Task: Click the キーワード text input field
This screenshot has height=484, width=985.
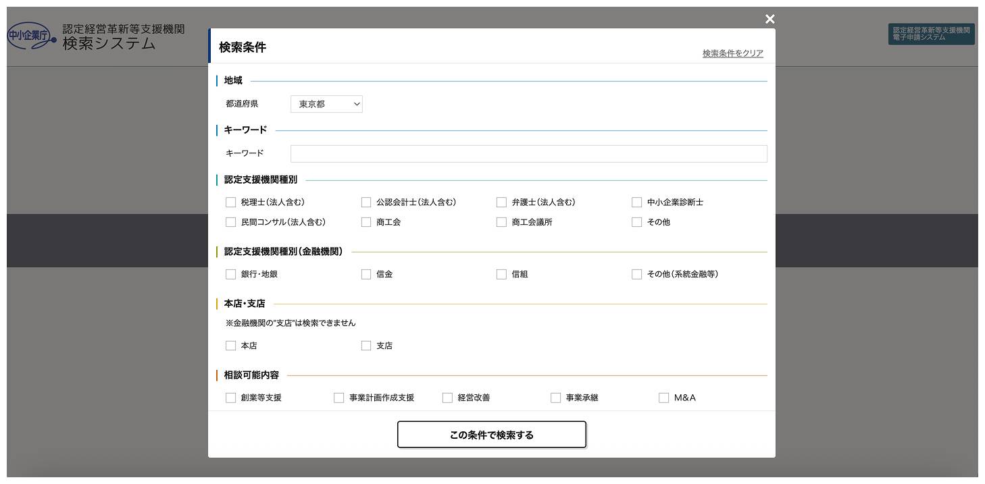Action: tap(528, 154)
